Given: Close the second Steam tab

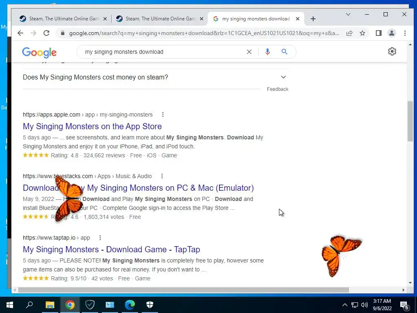Looking at the screenshot, I should click(202, 19).
